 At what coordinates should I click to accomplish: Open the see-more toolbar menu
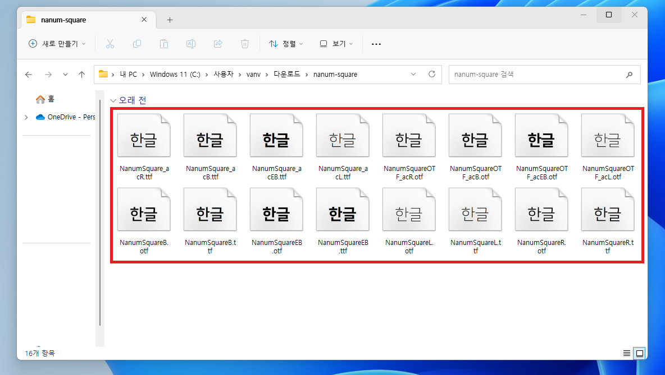376,44
